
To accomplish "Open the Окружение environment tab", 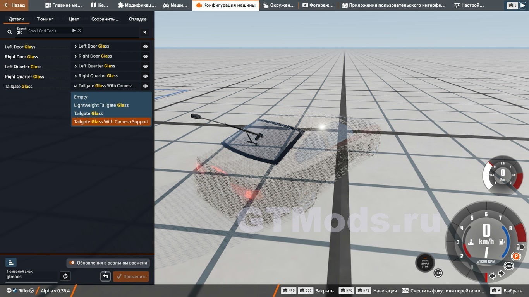I will 279,5.
